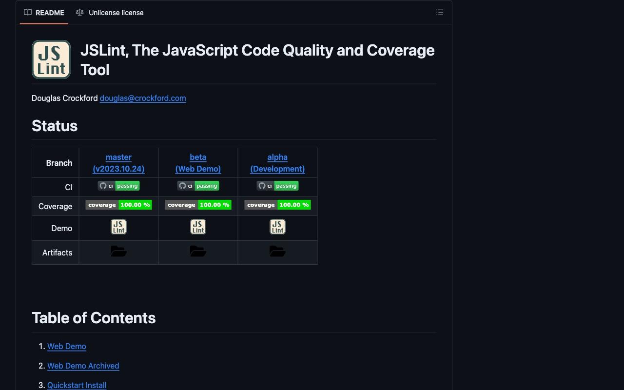Go to Web Demo in table of contents
Viewport: 624px width, 390px height.
coord(67,346)
